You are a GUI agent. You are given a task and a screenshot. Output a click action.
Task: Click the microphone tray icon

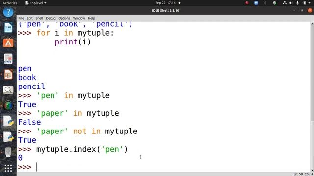[298, 3]
